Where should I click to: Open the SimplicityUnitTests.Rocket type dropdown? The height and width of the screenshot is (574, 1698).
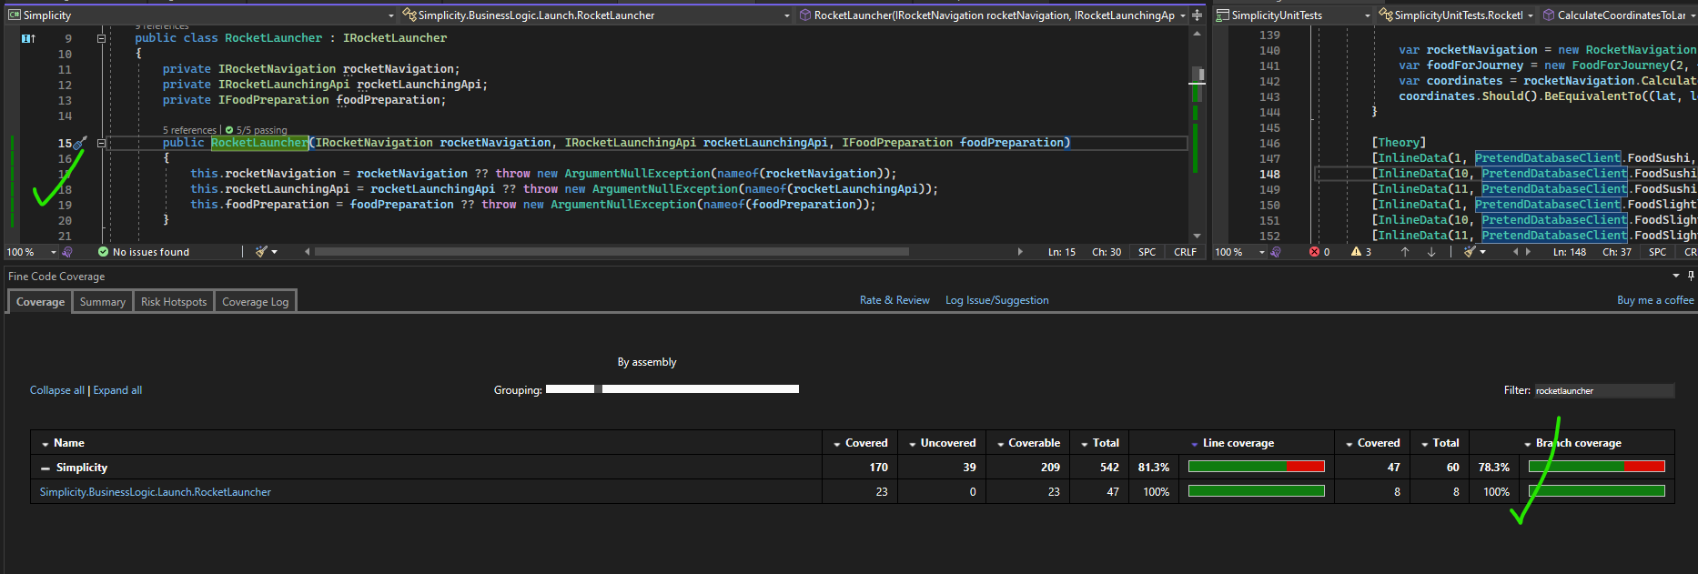(1531, 15)
